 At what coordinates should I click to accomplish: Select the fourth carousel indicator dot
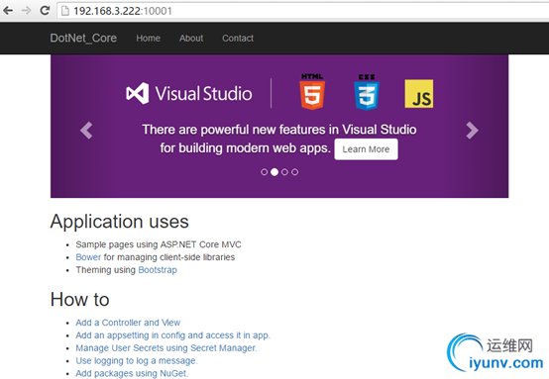pos(294,172)
